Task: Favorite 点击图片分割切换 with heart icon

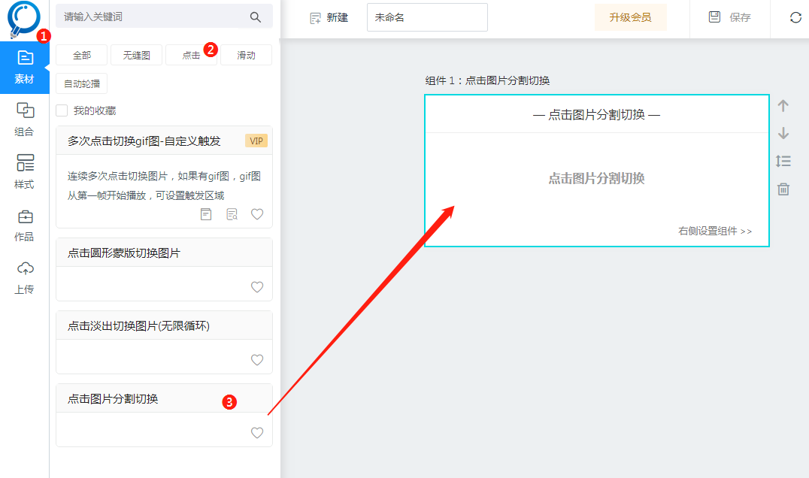Action: click(x=257, y=433)
